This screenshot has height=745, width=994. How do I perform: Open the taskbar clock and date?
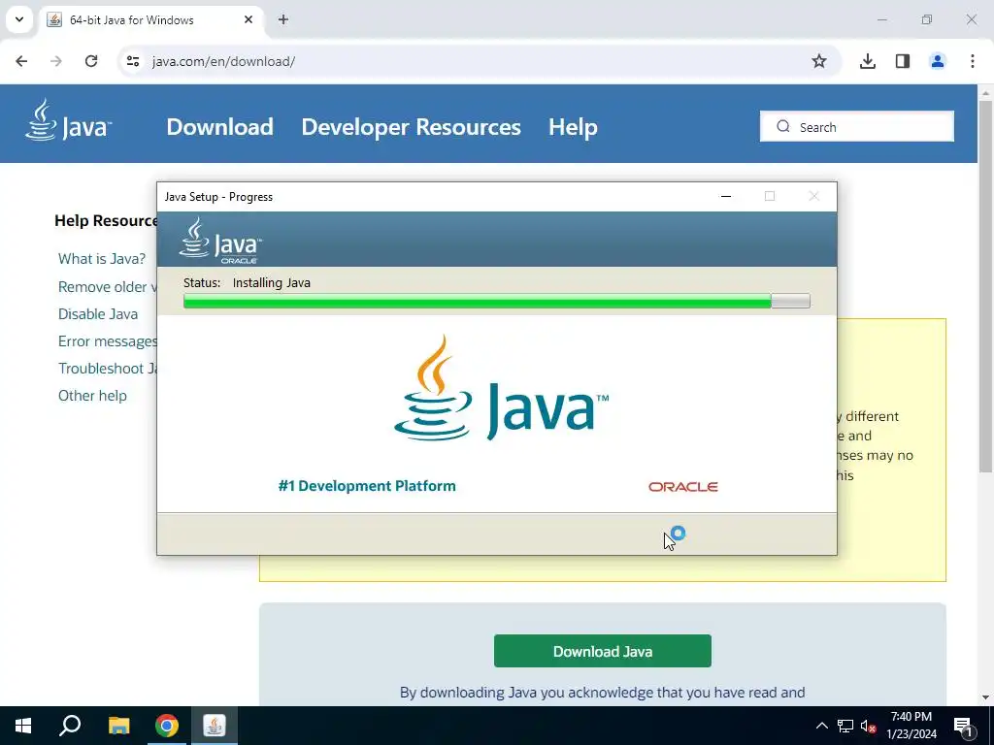(911, 726)
